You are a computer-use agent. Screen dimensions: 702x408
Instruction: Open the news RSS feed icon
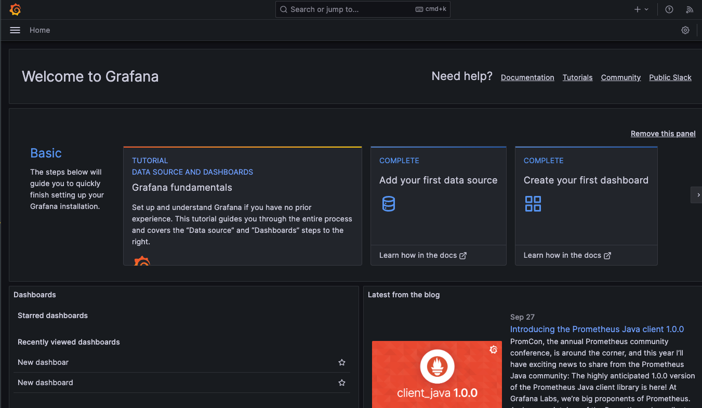pyautogui.click(x=690, y=9)
